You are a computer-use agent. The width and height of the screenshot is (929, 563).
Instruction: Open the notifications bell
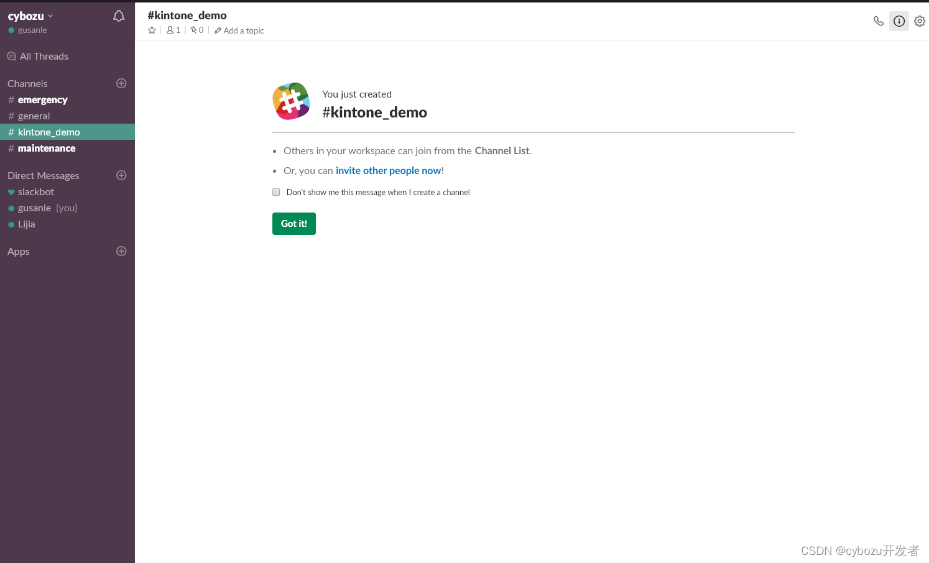119,16
